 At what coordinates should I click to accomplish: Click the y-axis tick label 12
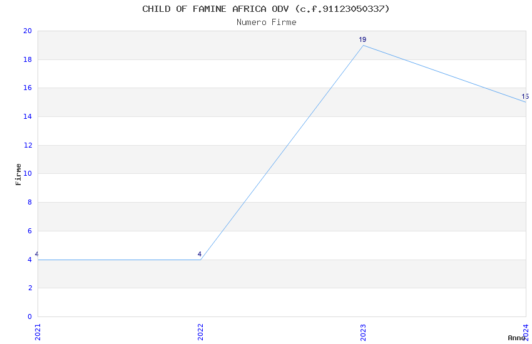coord(28,146)
